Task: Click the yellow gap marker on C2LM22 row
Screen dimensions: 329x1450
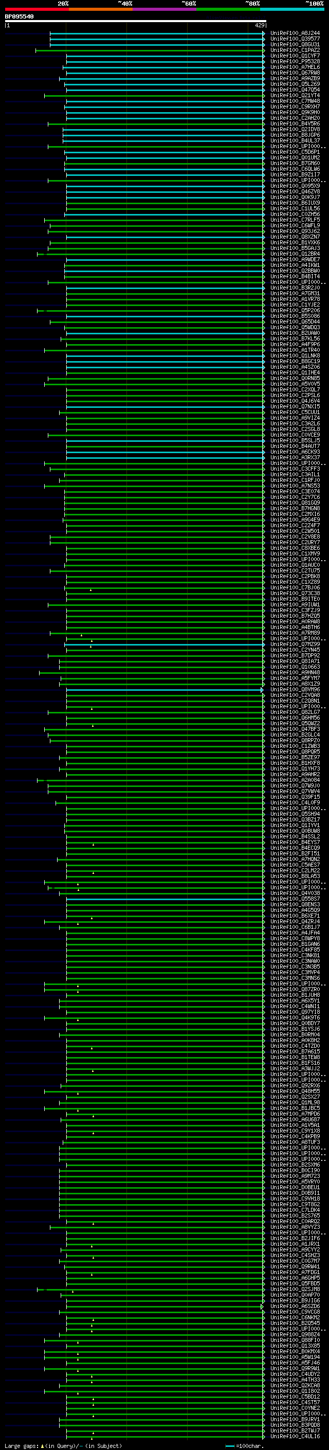Action: click(94, 872)
